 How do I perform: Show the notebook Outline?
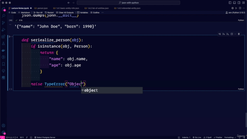click(95, 13)
